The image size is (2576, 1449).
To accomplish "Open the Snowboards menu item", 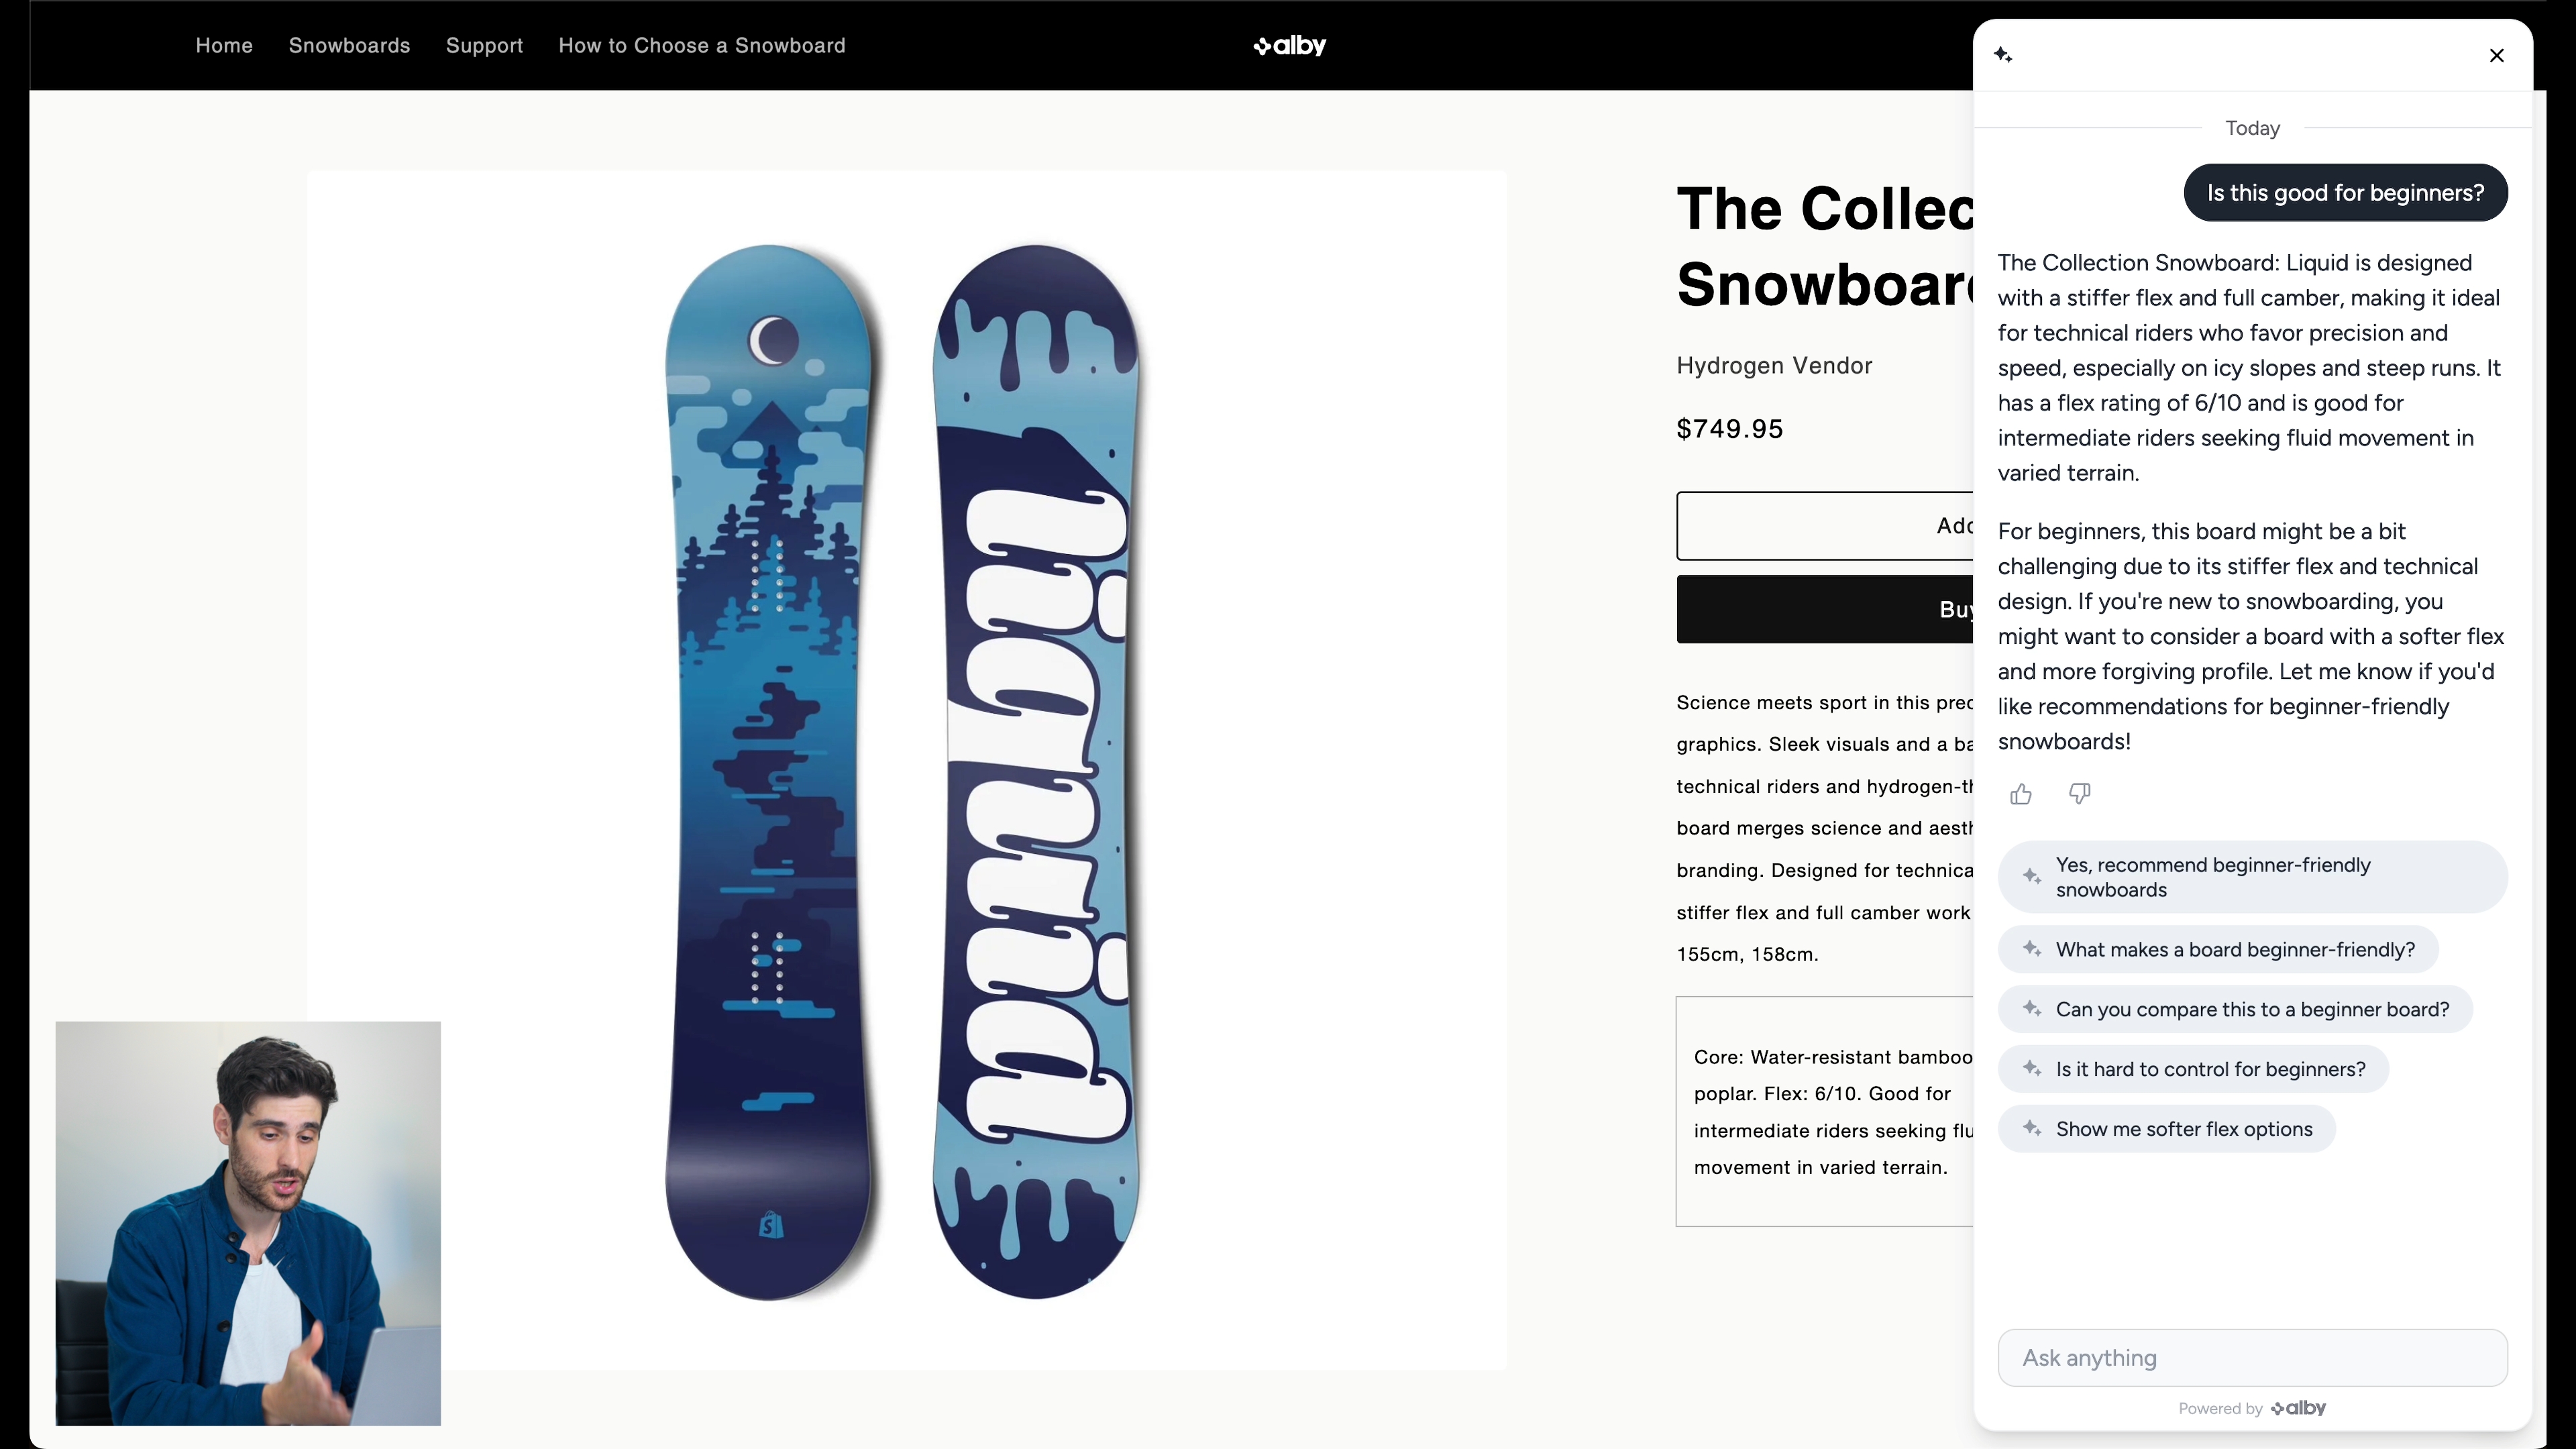I will pos(349,46).
